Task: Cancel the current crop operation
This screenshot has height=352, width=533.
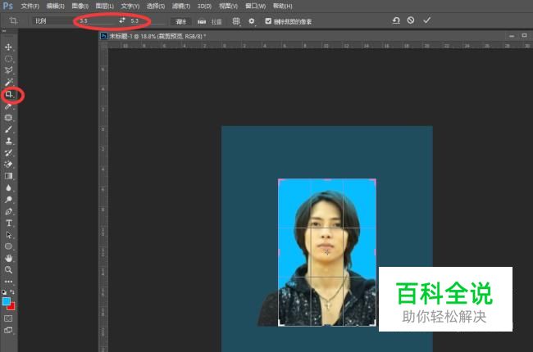Action: pos(411,20)
